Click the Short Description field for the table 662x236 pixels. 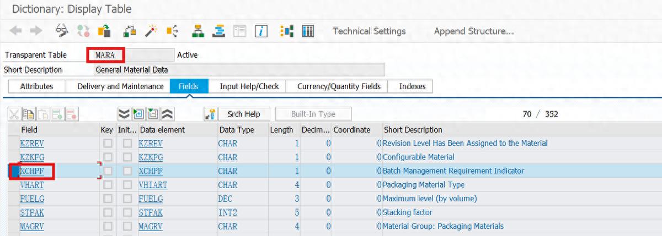239,70
